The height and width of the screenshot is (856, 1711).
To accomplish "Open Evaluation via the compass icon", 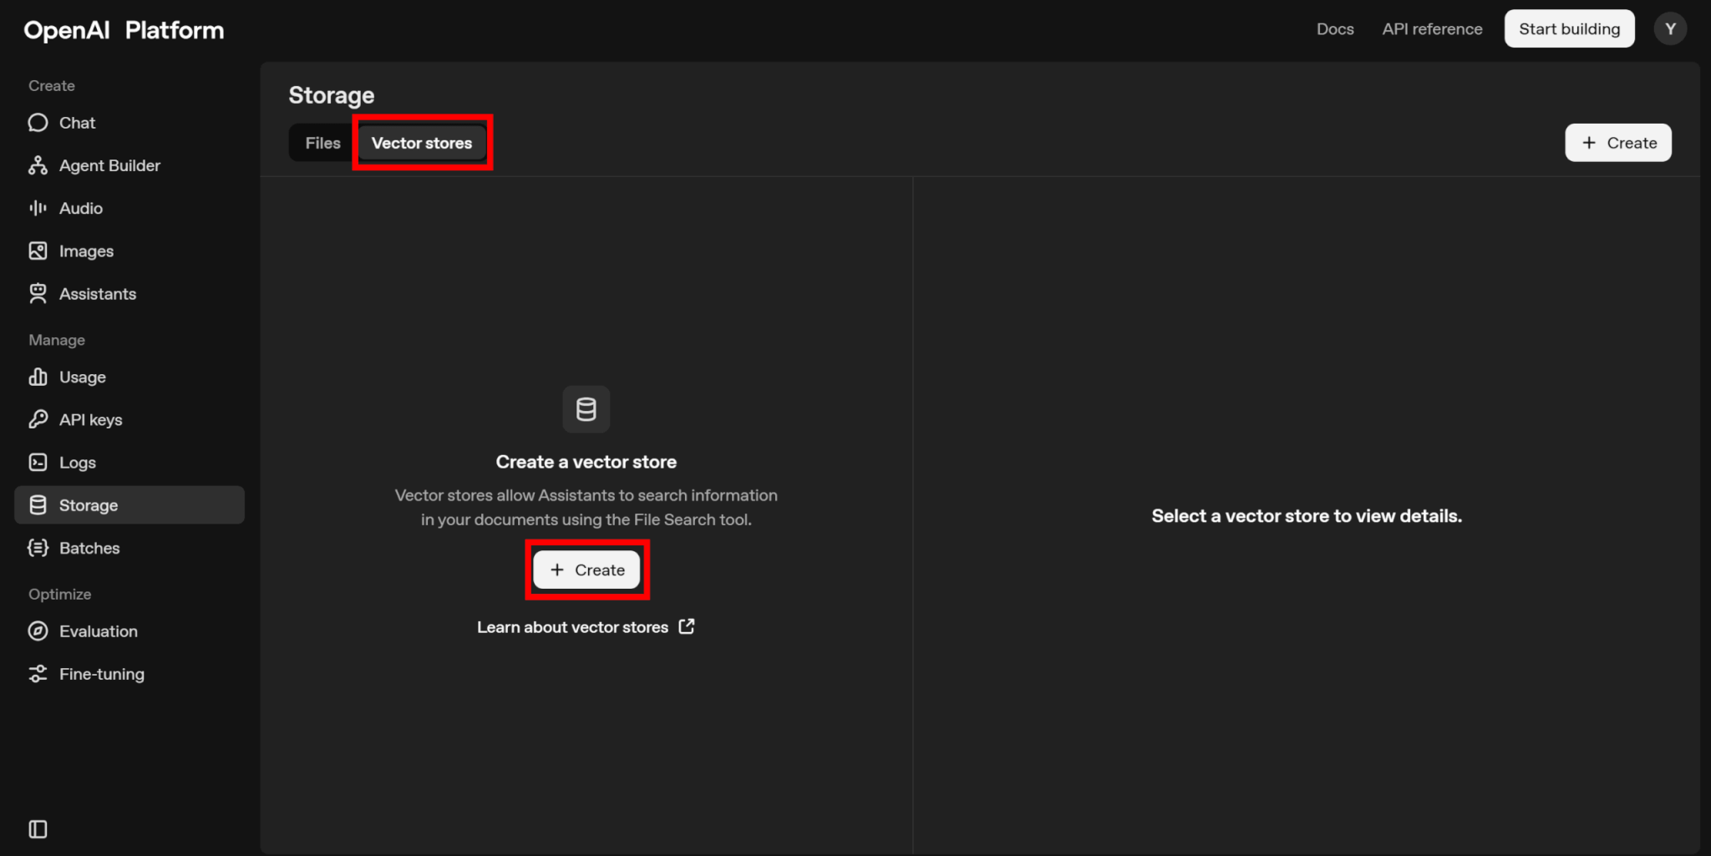I will click(38, 631).
